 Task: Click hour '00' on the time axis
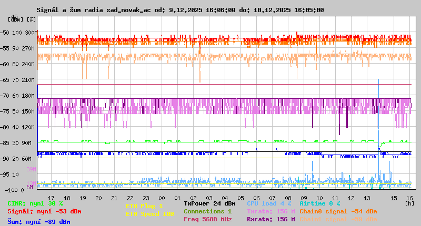tap(162, 198)
